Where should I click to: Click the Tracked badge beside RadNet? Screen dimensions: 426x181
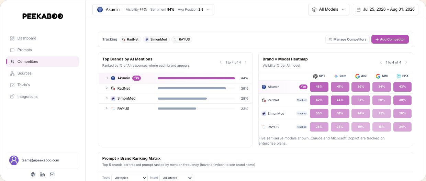point(302,100)
